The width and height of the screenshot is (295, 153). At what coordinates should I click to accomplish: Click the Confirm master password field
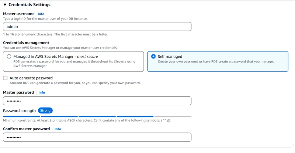pos(97,137)
